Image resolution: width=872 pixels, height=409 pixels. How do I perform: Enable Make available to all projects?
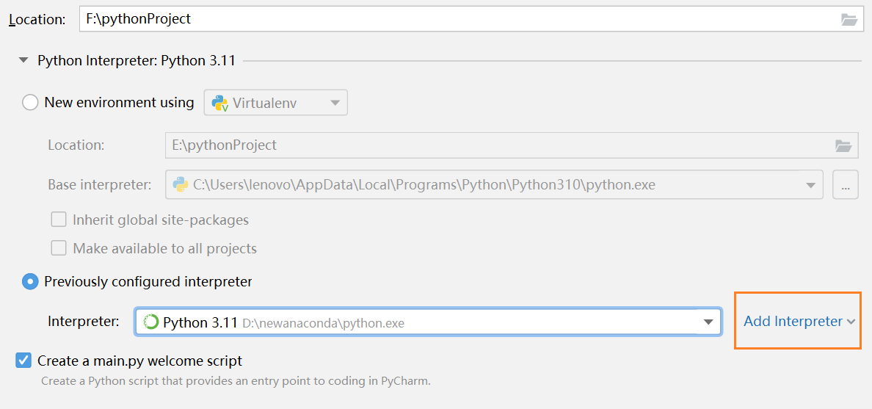[x=59, y=248]
